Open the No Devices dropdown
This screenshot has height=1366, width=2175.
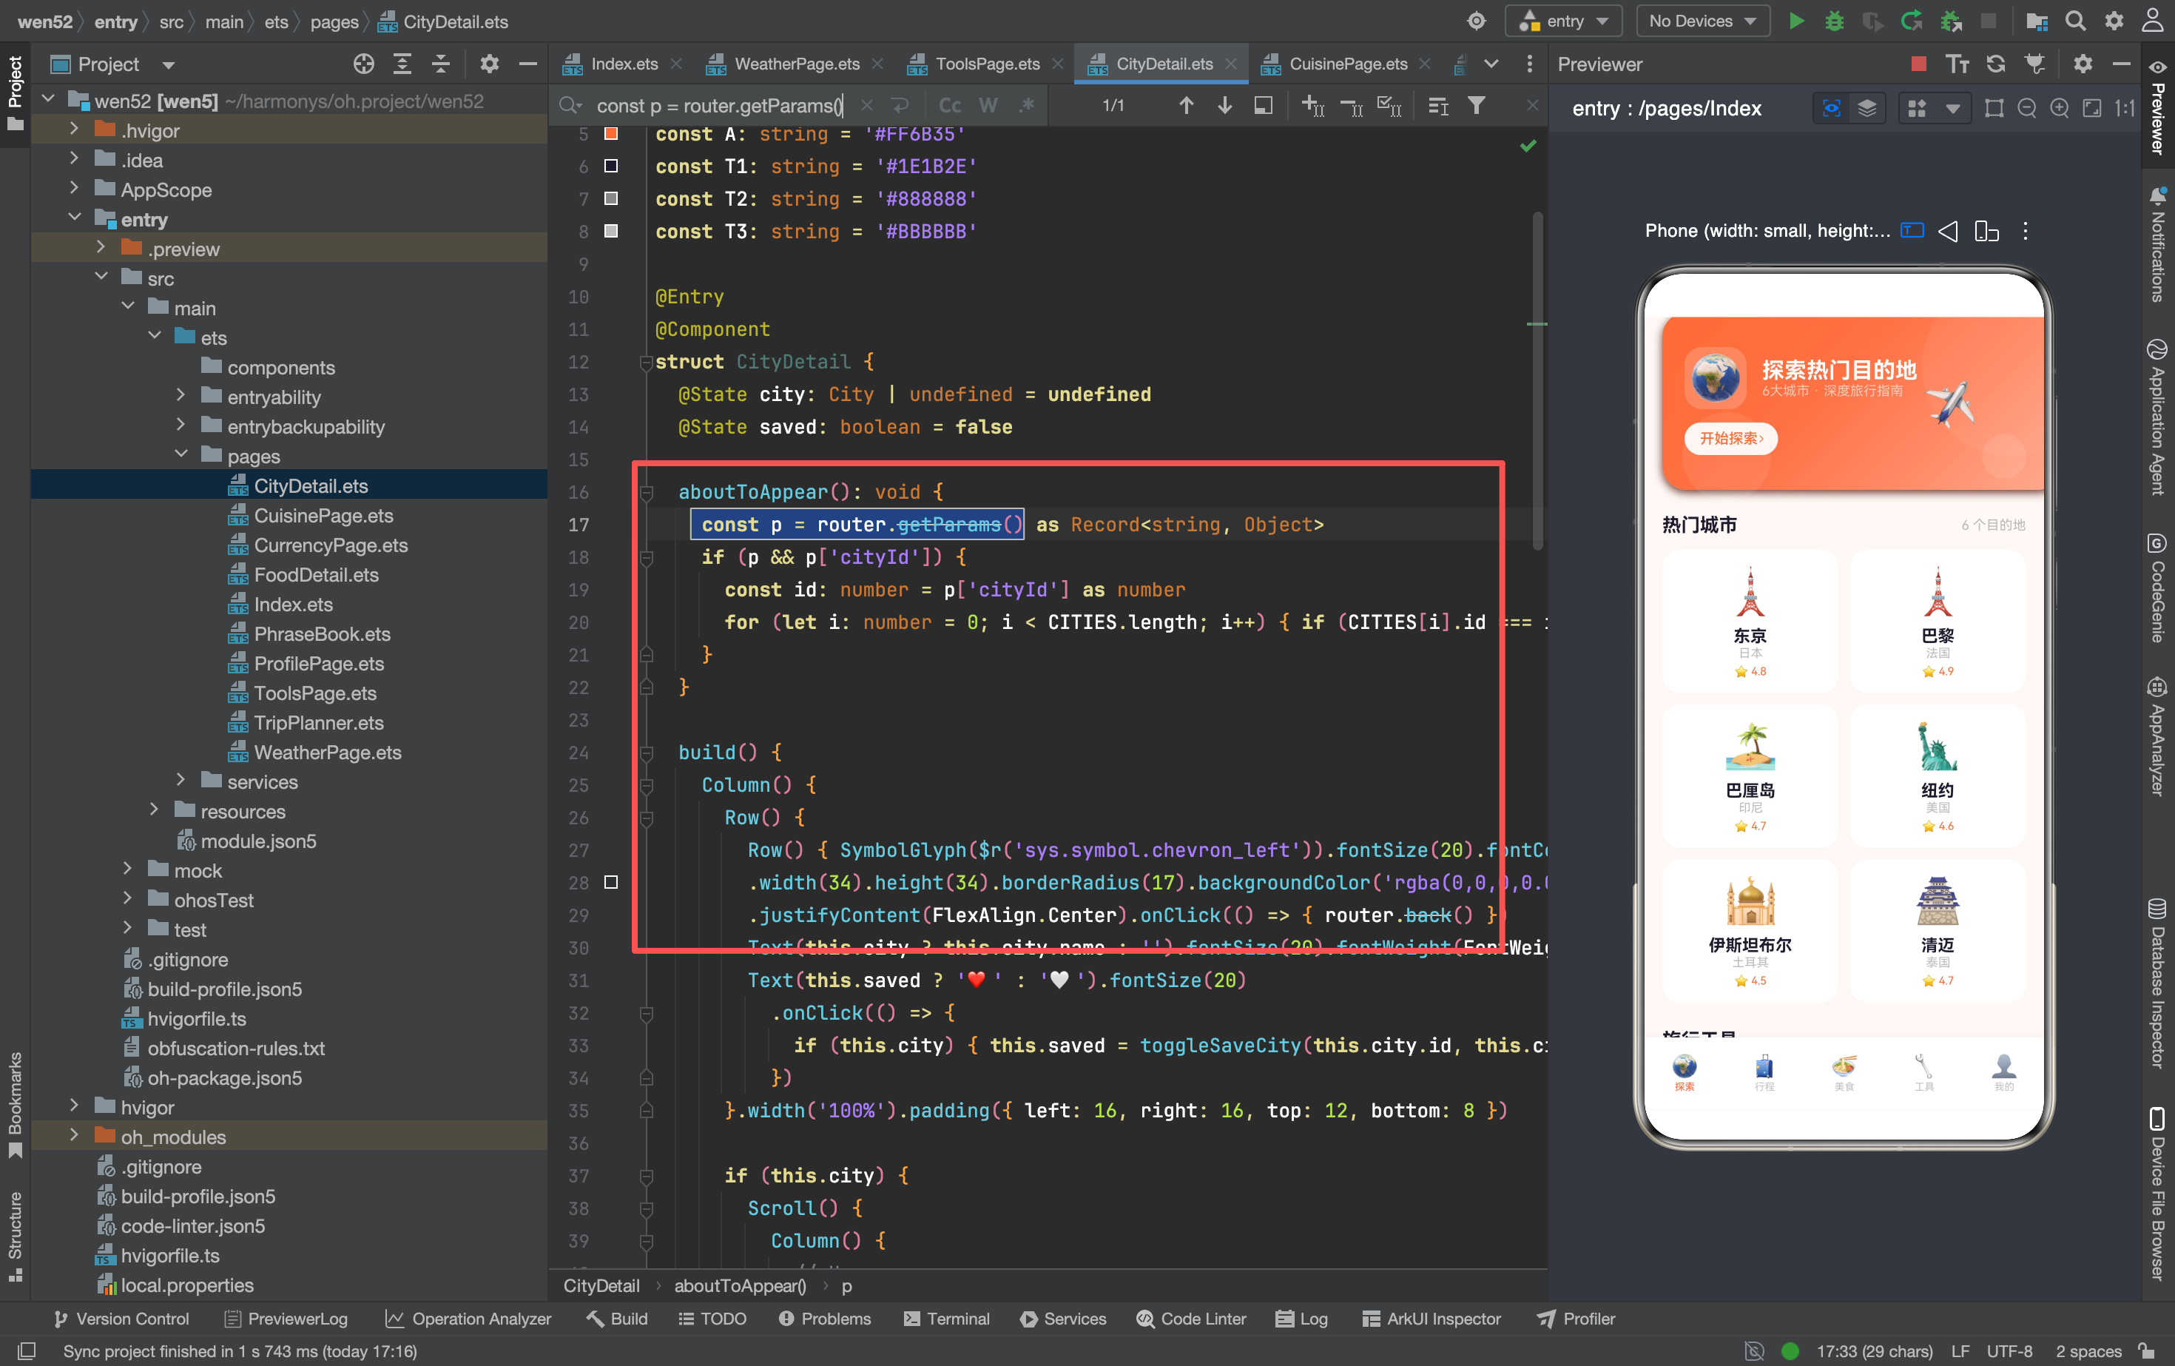click(x=1702, y=21)
